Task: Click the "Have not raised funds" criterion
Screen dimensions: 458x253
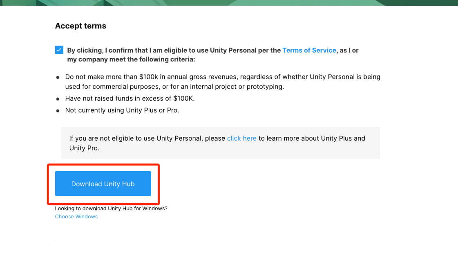Action: click(x=130, y=99)
